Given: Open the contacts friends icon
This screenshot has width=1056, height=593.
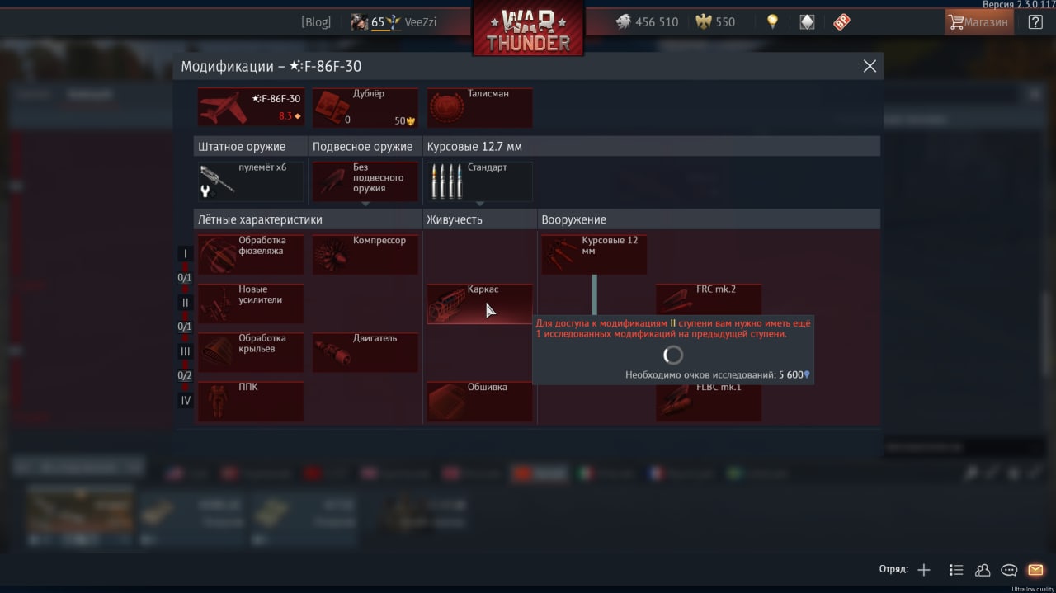Looking at the screenshot, I should (983, 570).
